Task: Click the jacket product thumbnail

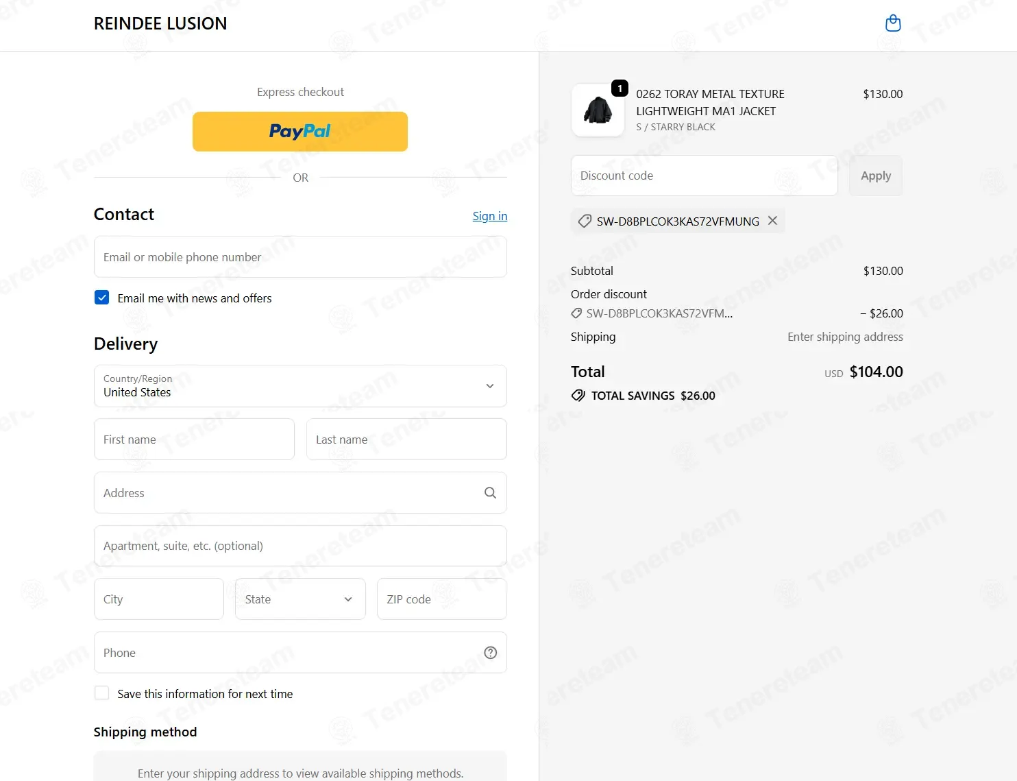Action: click(598, 110)
